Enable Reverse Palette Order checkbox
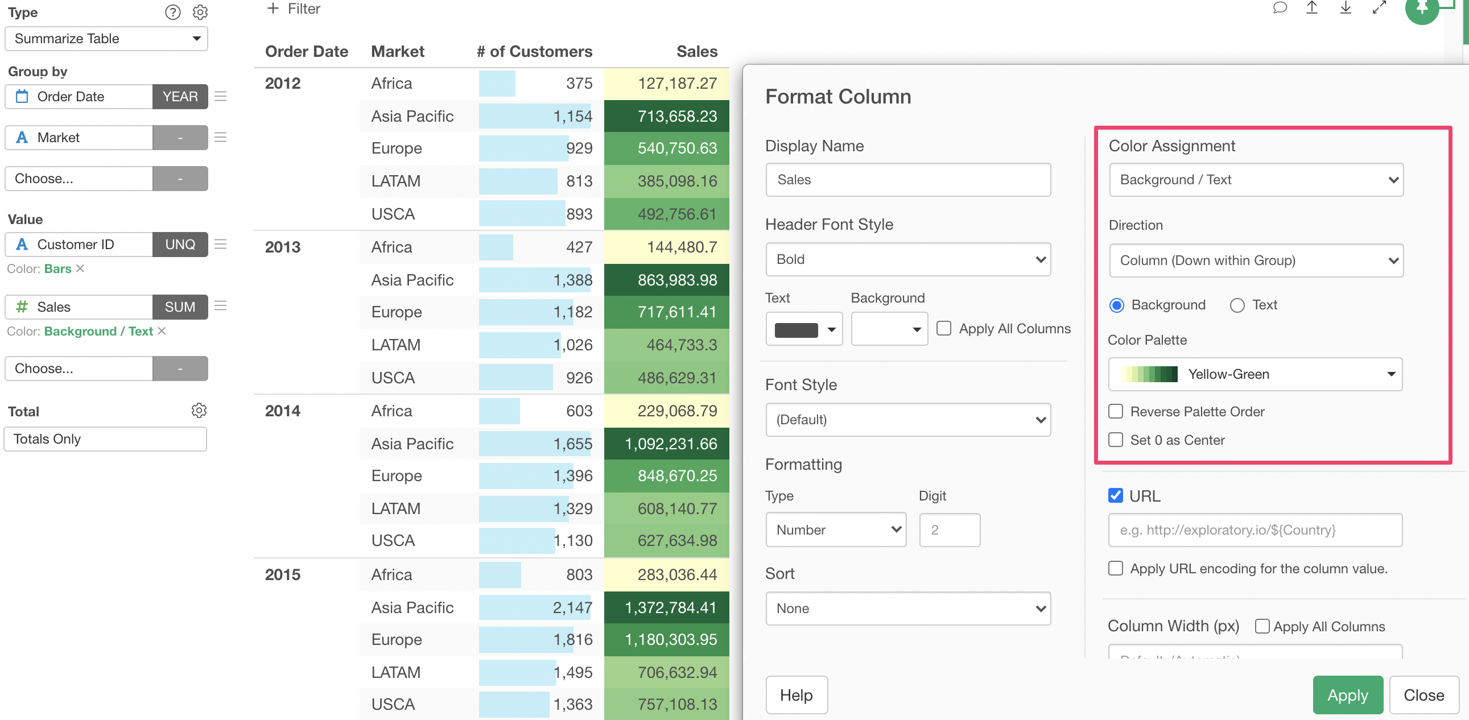1469x720 pixels. coord(1115,411)
